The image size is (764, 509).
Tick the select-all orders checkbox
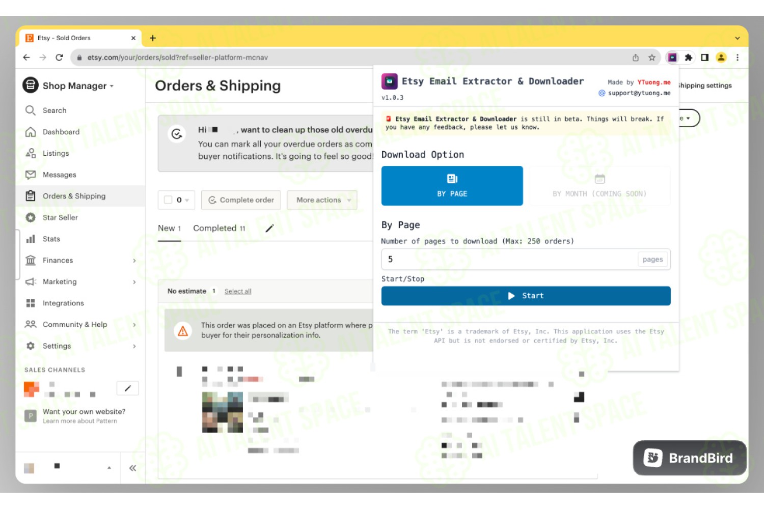(168, 200)
